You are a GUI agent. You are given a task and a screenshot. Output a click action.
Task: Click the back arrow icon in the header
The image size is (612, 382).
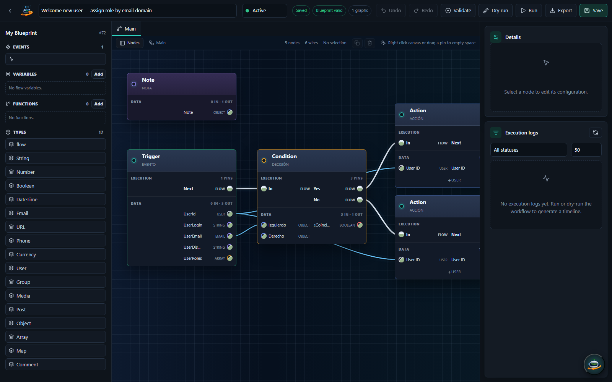(10, 11)
